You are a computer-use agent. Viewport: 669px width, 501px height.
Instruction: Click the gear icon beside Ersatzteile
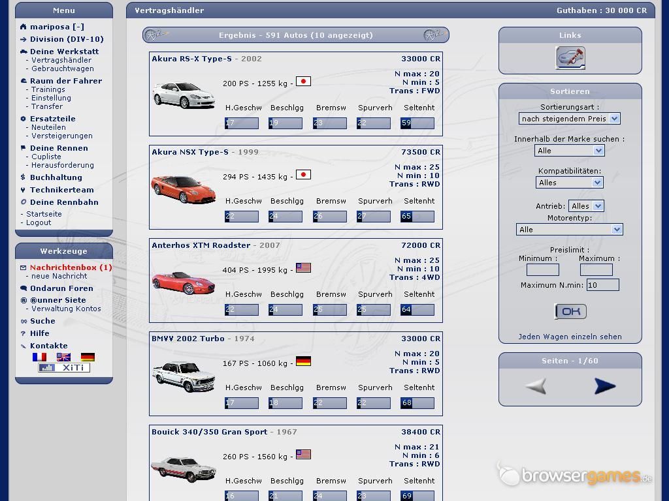click(24, 119)
